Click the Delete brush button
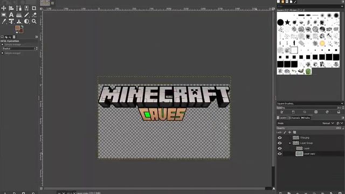Viewport: 345px width, 194px height. [x=316, y=112]
